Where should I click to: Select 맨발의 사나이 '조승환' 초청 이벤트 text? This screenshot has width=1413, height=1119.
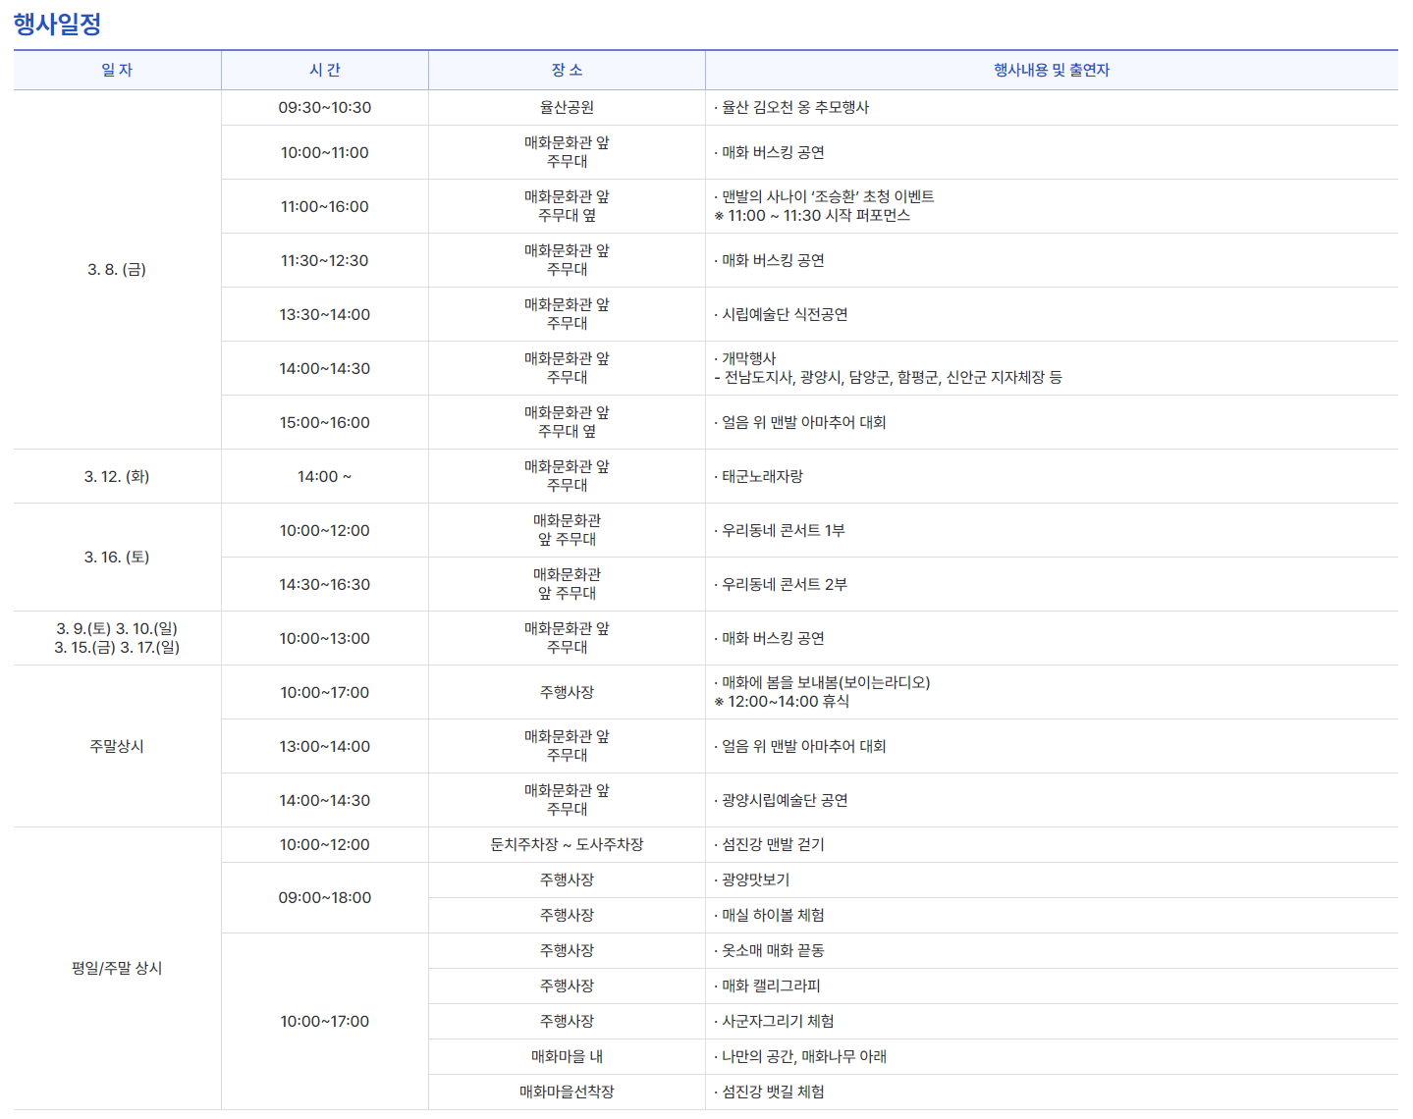(x=824, y=196)
